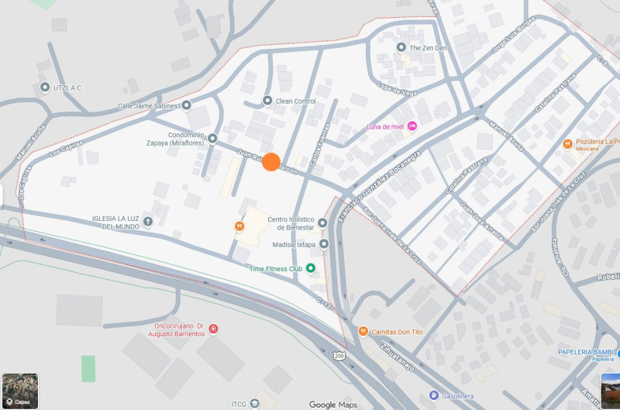The height and width of the screenshot is (410, 620).
Task: Click the Pozoleria restaurant marker
Action: click(x=568, y=144)
